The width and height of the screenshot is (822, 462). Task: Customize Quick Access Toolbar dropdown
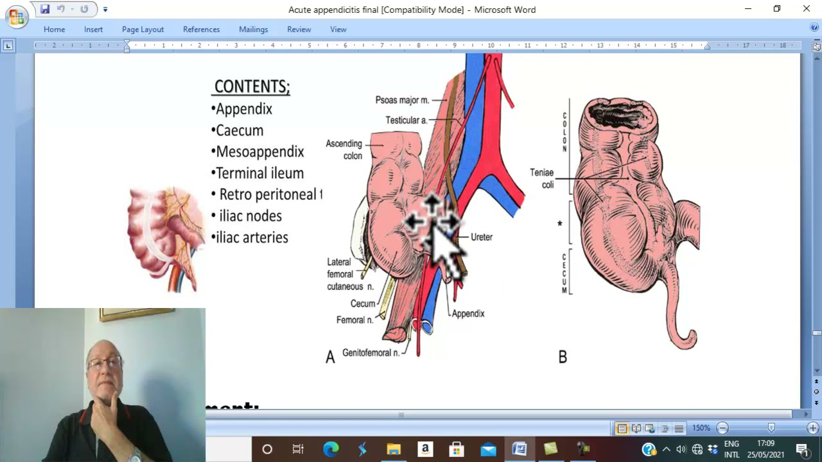(x=105, y=9)
